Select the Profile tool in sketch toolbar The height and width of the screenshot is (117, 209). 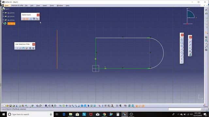pos(182,40)
